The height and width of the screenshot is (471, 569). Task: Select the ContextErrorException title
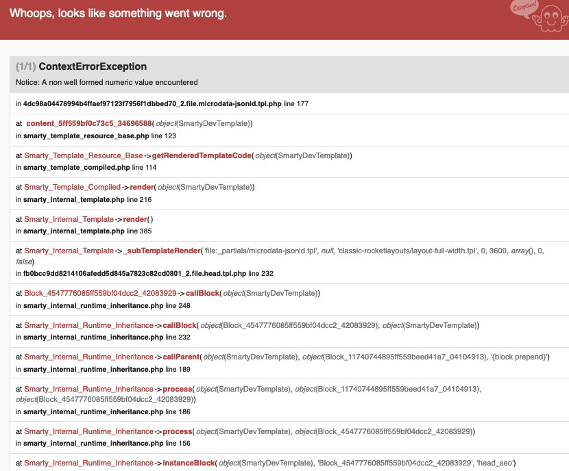[93, 66]
